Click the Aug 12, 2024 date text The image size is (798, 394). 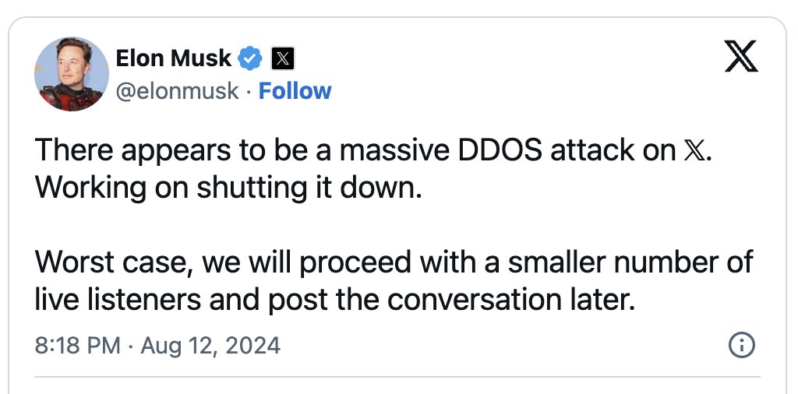(x=210, y=346)
